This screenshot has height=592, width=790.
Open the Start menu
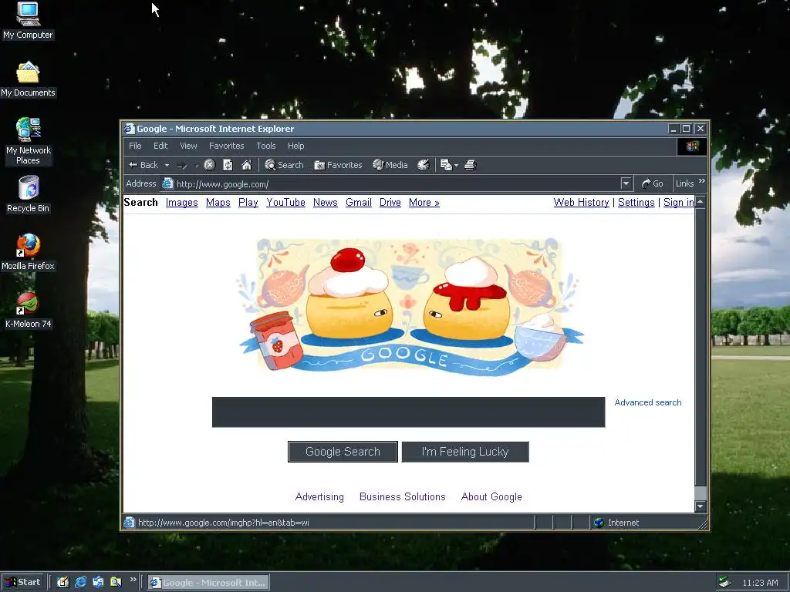(22, 582)
